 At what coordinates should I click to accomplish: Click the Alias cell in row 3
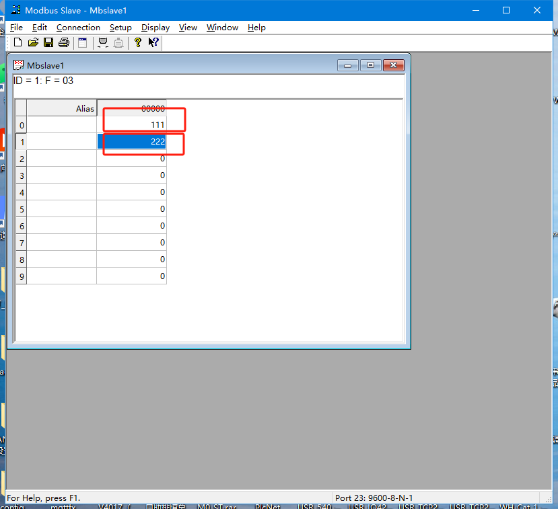pyautogui.click(x=62, y=175)
